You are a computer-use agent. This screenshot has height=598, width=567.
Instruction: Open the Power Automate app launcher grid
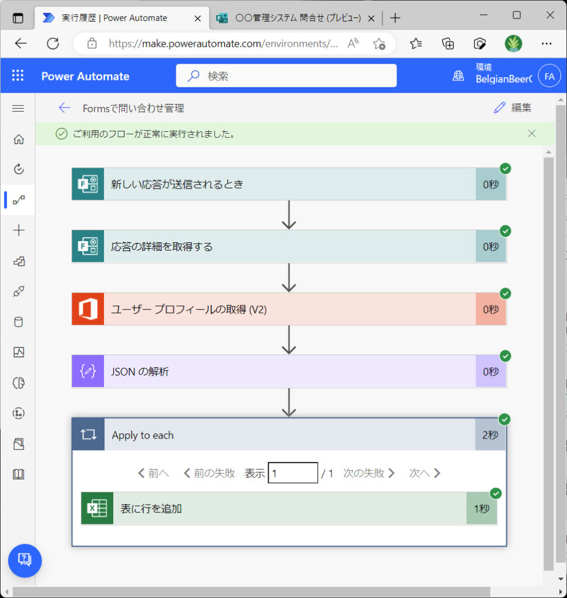pos(18,76)
